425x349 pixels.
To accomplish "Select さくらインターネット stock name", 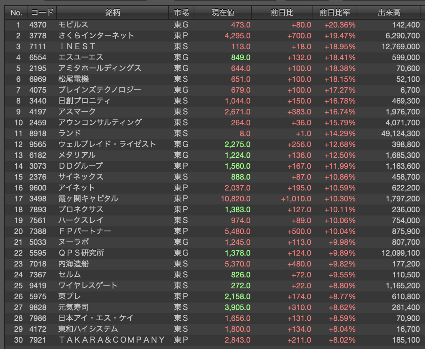I will [96, 36].
